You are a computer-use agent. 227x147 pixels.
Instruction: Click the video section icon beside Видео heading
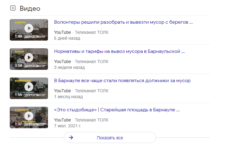point(13,8)
